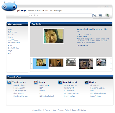Open the Chris Brown link
Image resolution: width=115 pixels, height=113 pixels.
click(x=69, y=91)
